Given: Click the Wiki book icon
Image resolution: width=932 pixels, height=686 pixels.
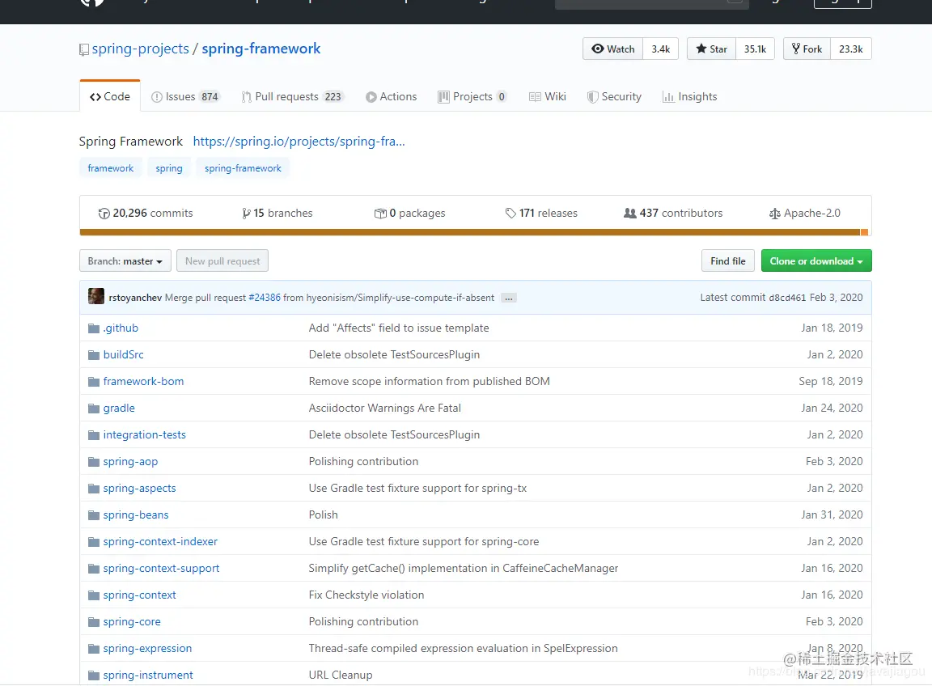Looking at the screenshot, I should [535, 97].
